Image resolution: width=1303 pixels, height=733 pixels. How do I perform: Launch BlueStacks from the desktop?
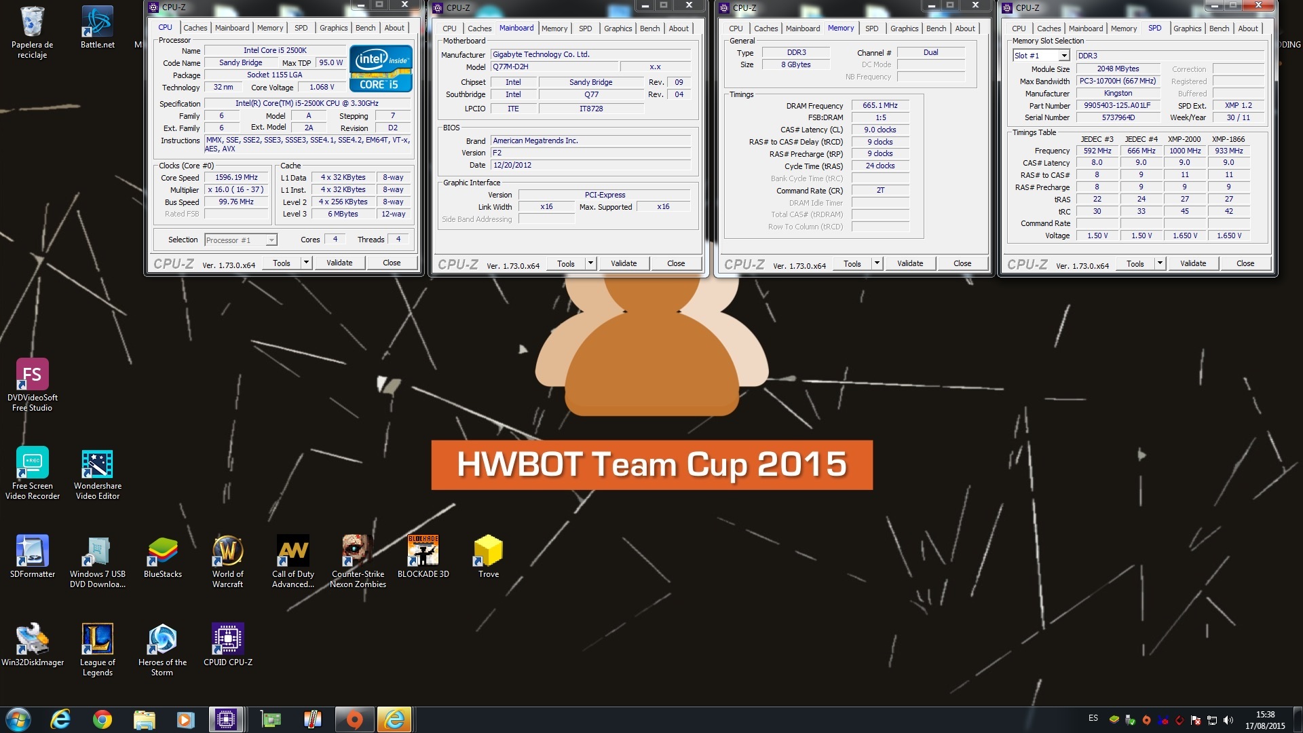coord(162,557)
